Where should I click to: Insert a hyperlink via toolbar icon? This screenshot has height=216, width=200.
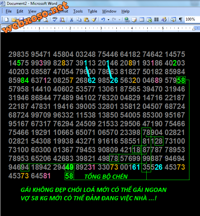pos(127,20)
